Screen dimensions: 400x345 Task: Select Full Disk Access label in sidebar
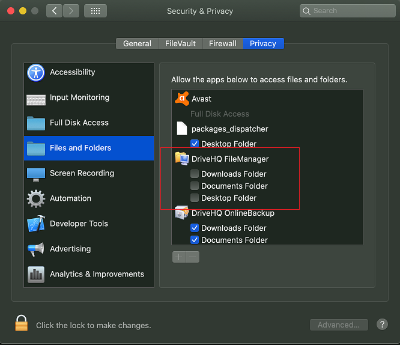pos(79,123)
